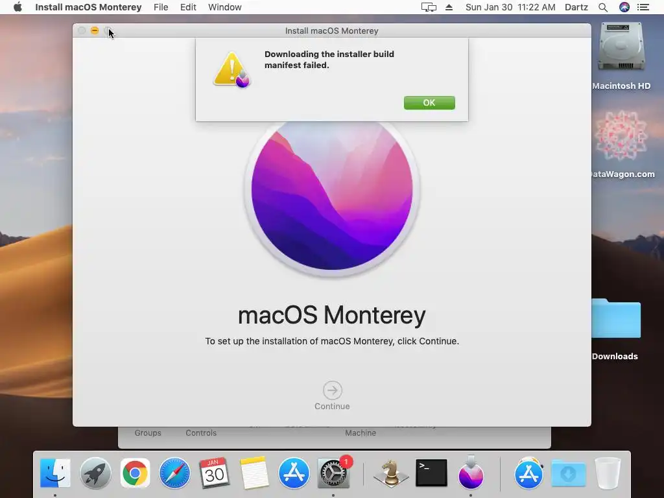Viewport: 664px width, 498px height.
Task: Open the Dartz user menu
Action: 576,7
